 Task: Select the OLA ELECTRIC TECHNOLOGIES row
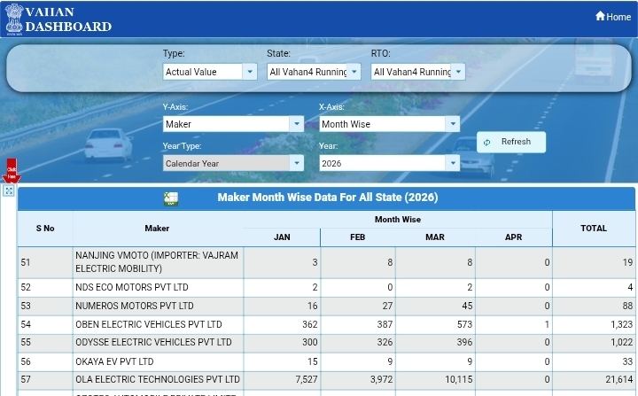pos(158,379)
